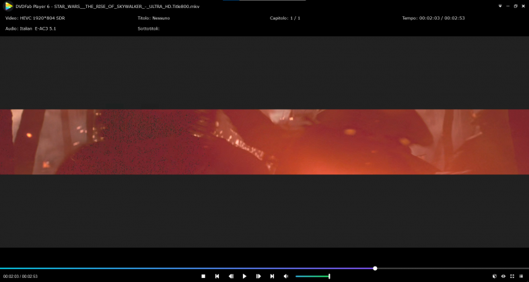The width and height of the screenshot is (529, 282).
Task: Click the "Sottotitoli:" label
Action: point(149,29)
